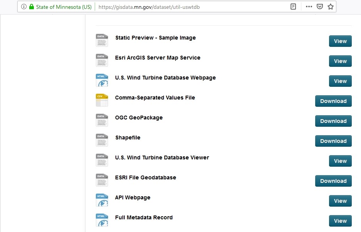Click the Static Preview data file icon

[102, 40]
